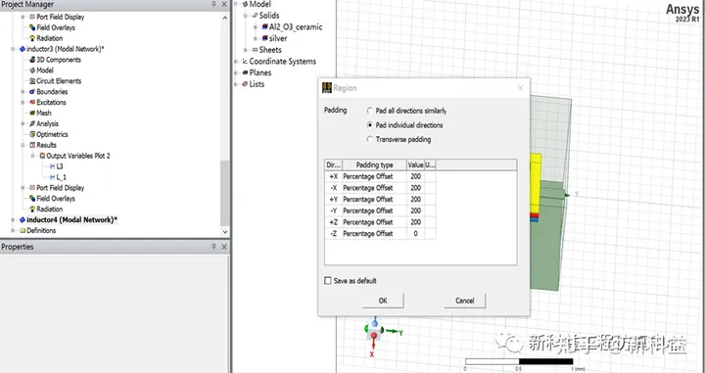Enable Save as default checkbox
The width and height of the screenshot is (705, 373).
(328, 280)
